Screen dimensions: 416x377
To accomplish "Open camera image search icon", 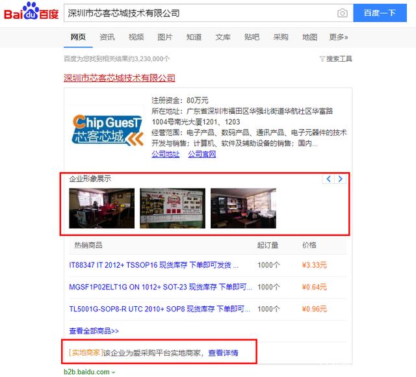I will point(343,13).
